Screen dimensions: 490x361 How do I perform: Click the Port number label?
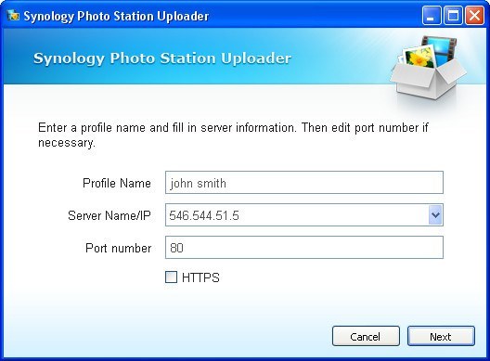coord(119,248)
